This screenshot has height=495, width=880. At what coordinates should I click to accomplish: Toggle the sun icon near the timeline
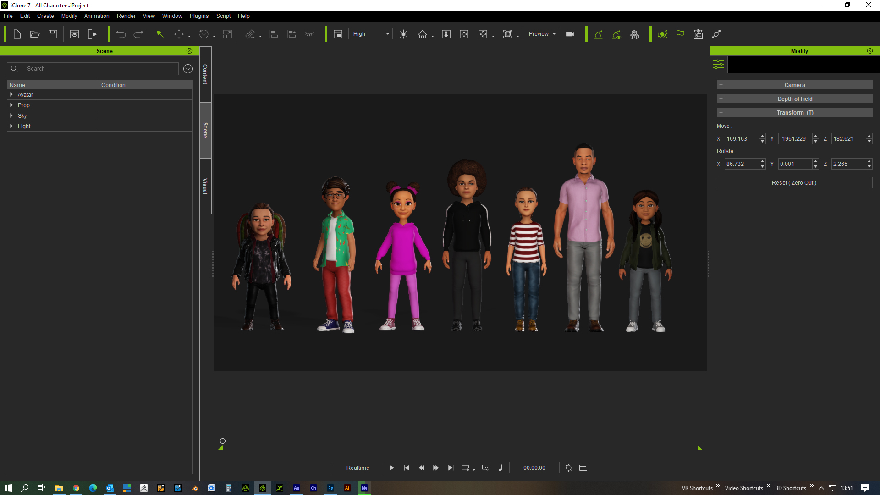[x=568, y=467]
